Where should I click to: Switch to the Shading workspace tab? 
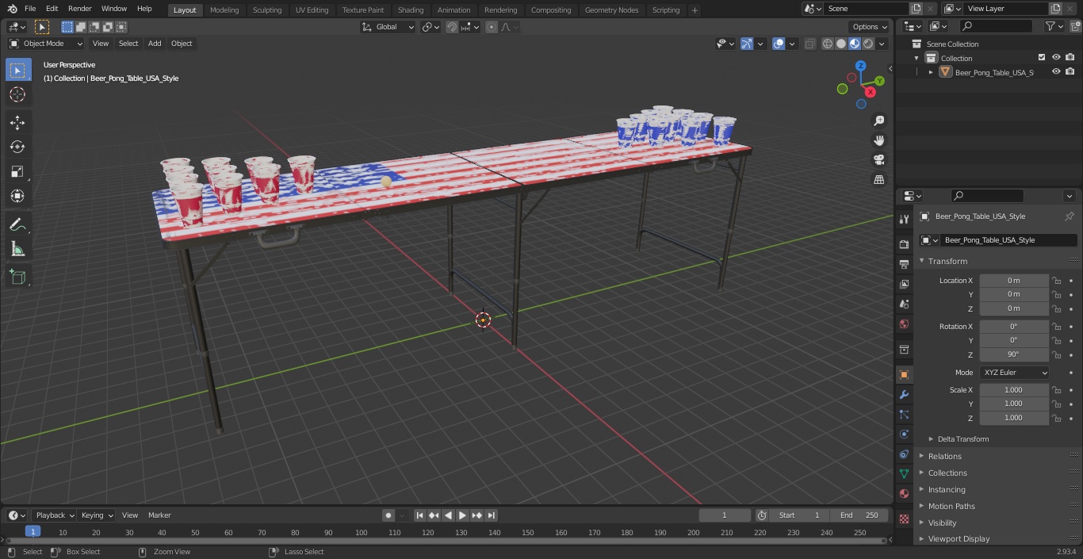click(410, 10)
